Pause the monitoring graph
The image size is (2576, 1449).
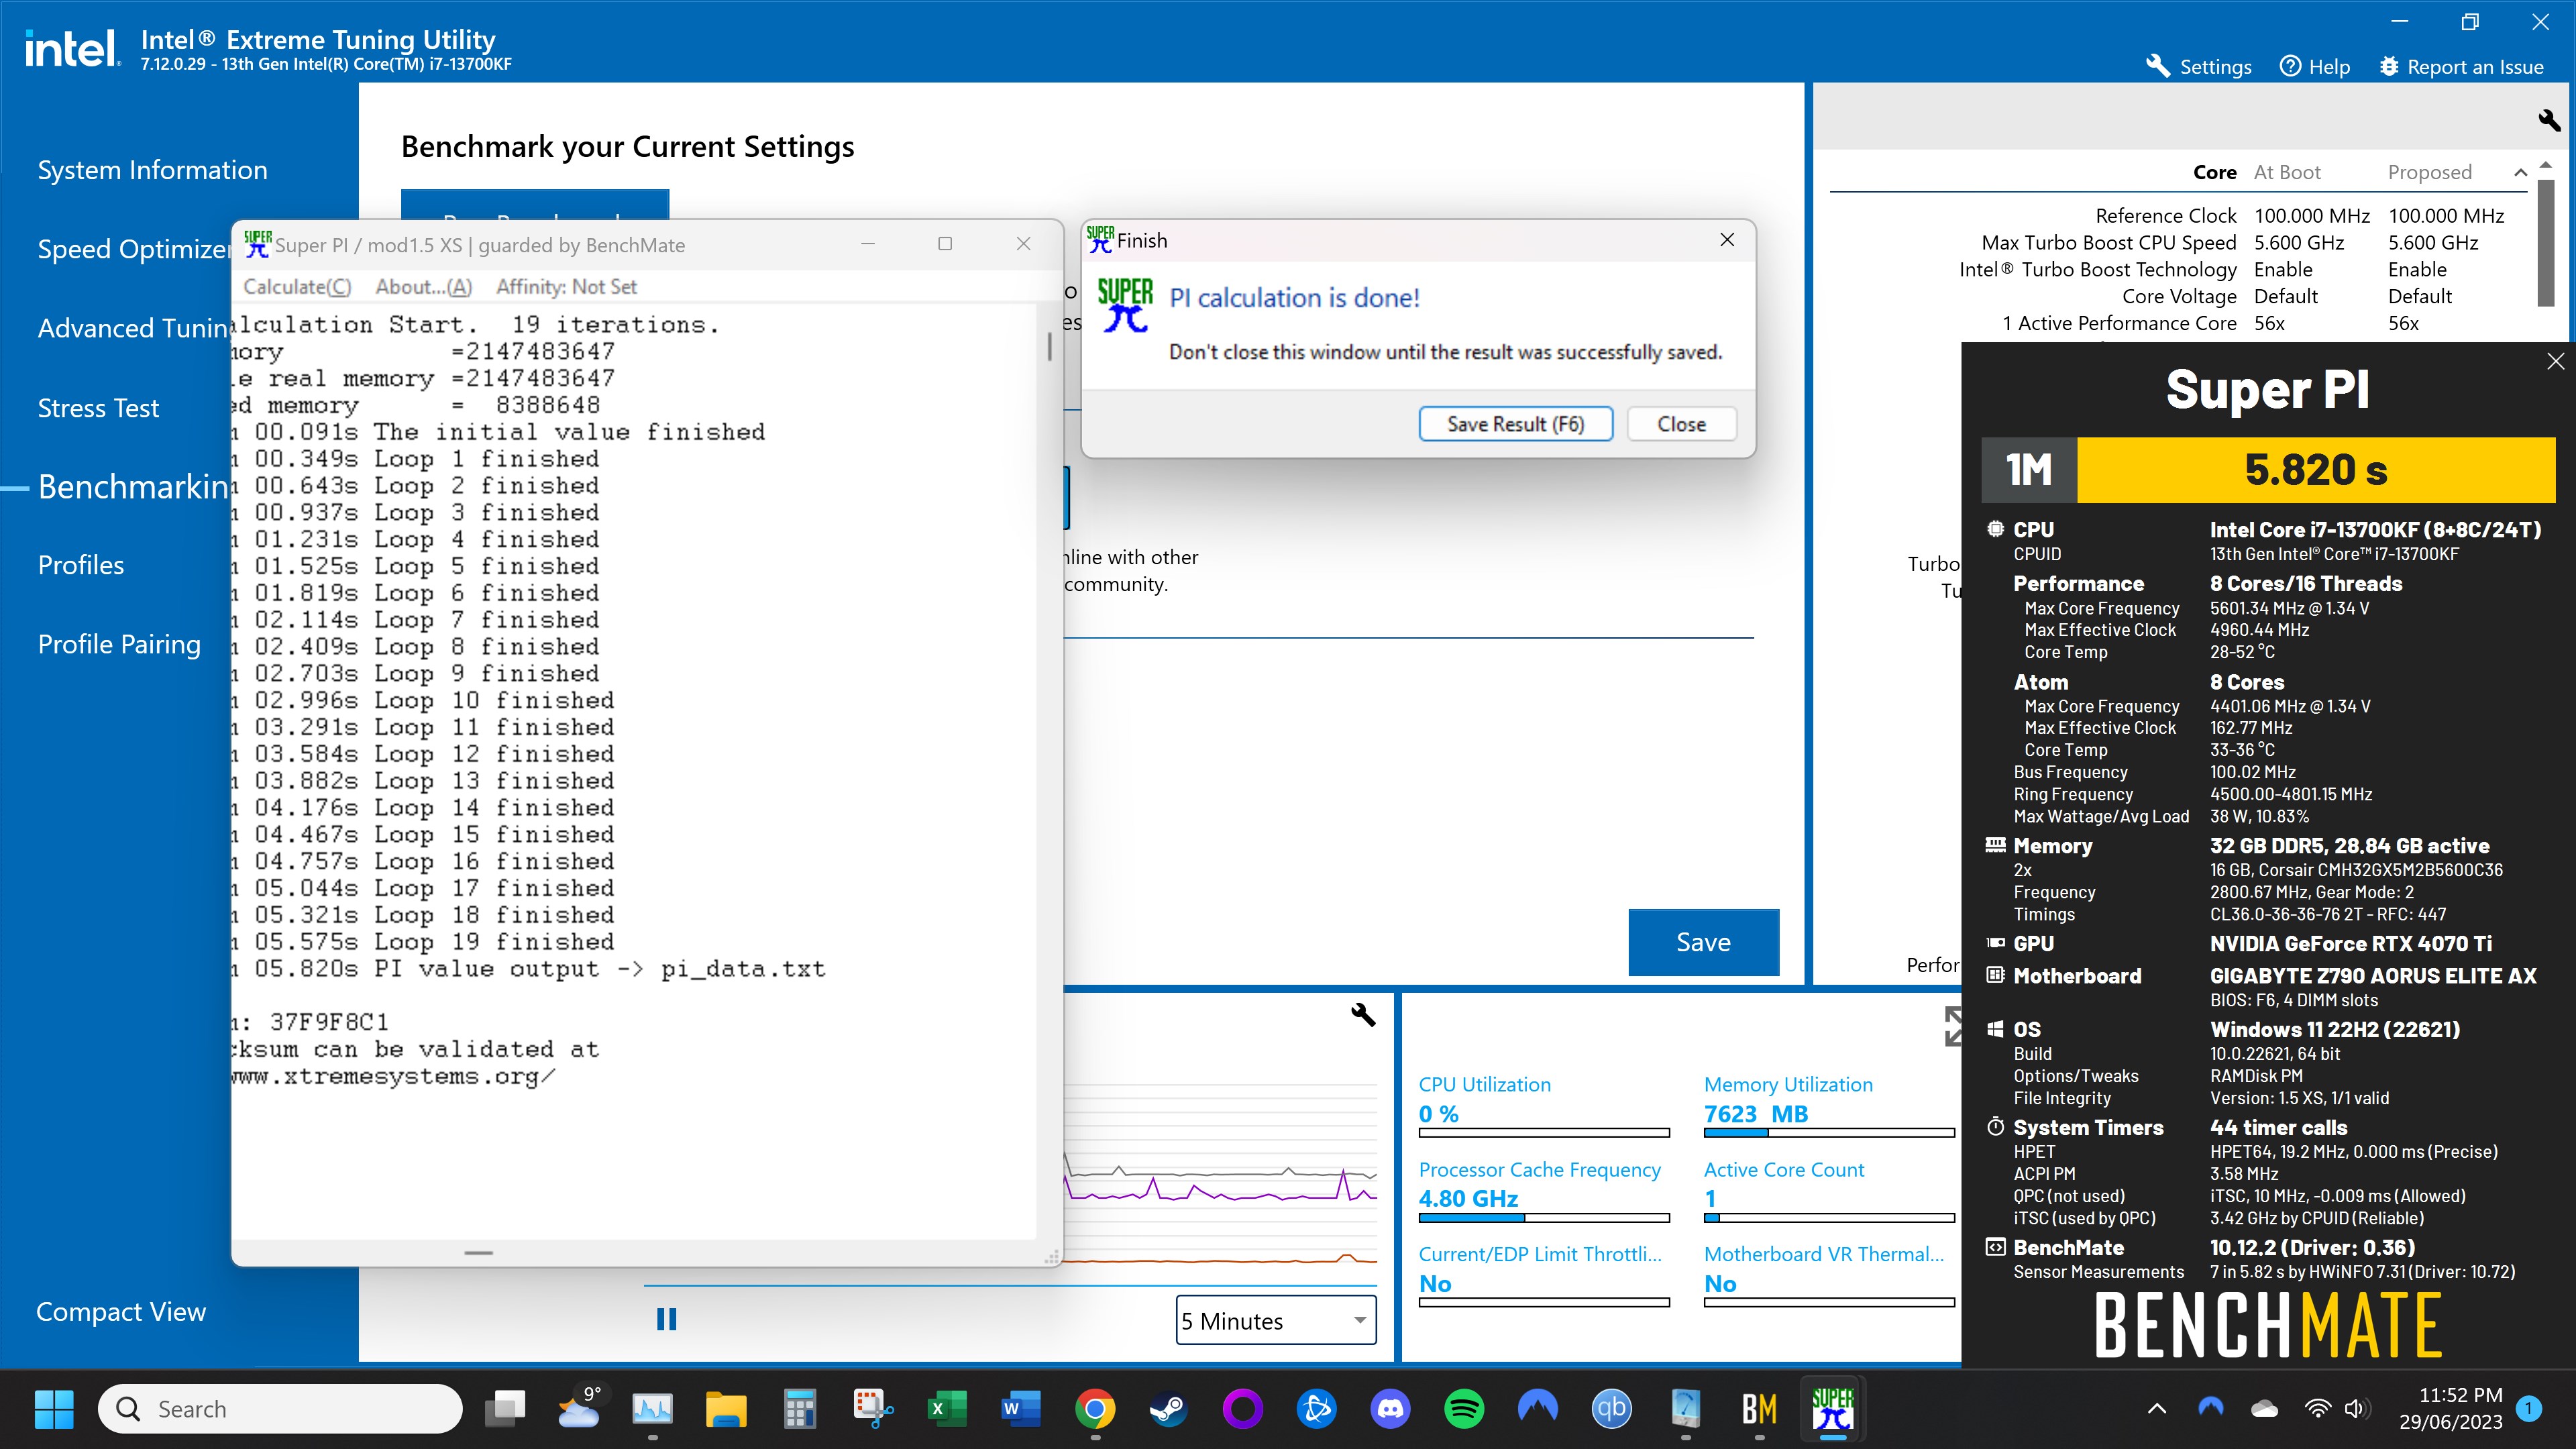pyautogui.click(x=666, y=1320)
